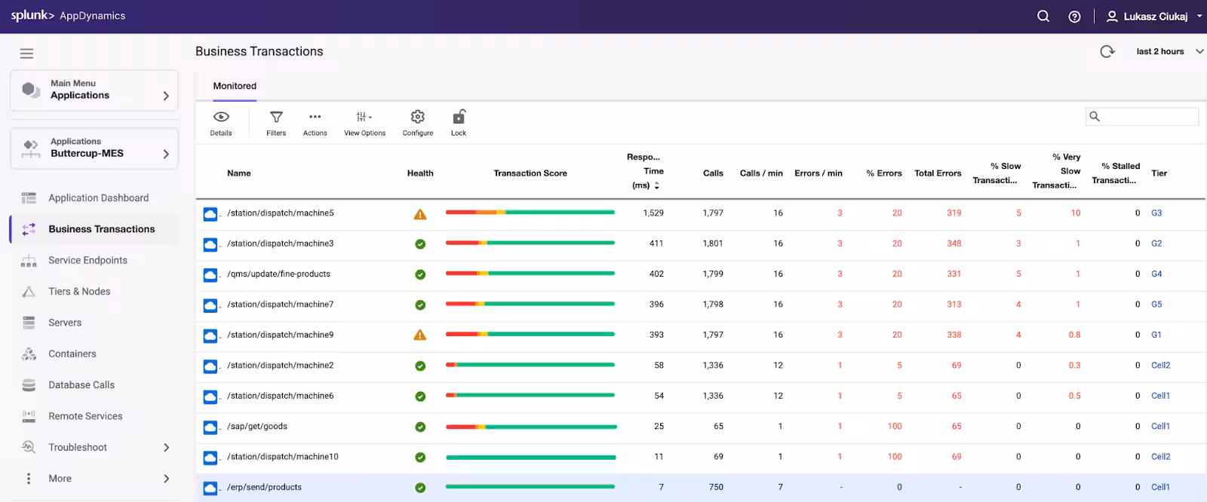Screen dimensions: 1207x502
Task: Click the global search magnifier icon
Action: tap(1043, 17)
